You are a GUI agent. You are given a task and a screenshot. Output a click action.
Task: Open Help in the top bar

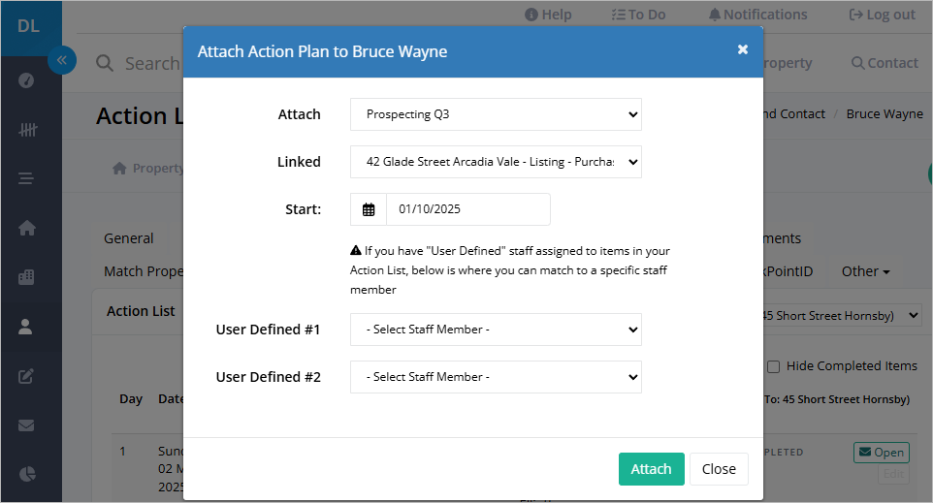click(548, 15)
